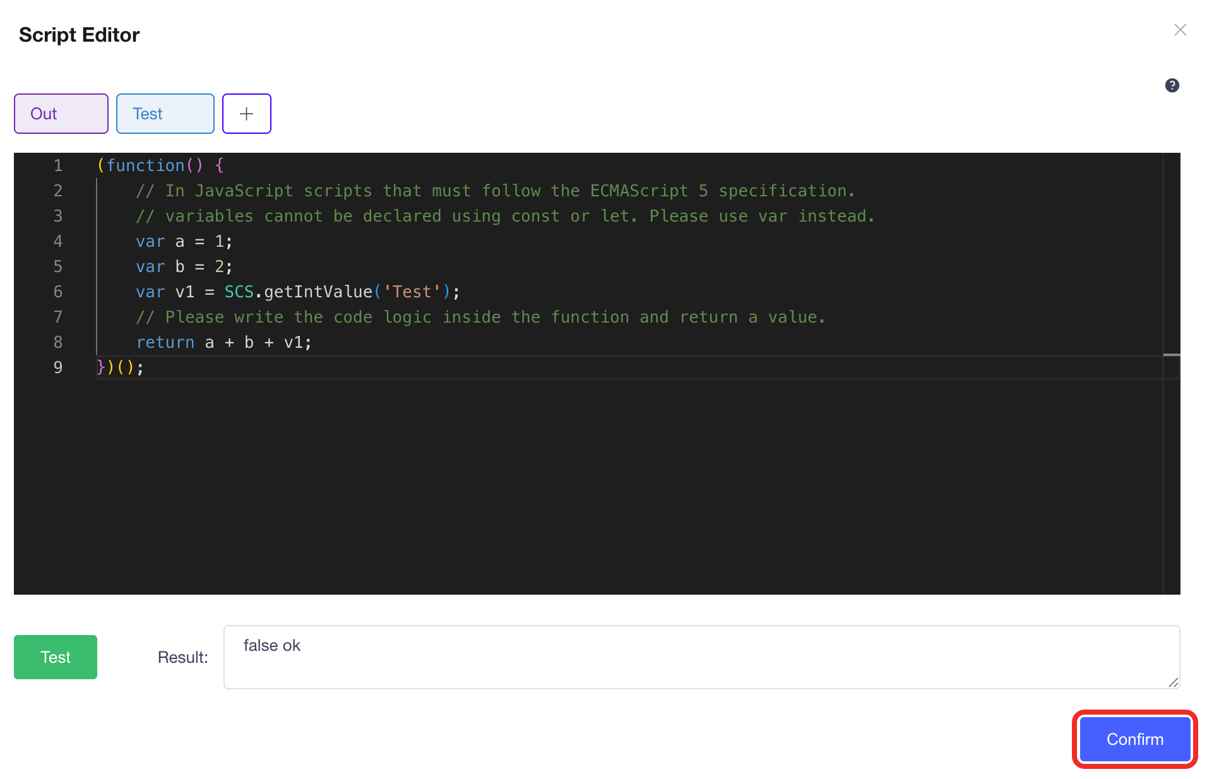The width and height of the screenshot is (1207, 779).
Task: Add a new variable with plus button
Action: pos(246,114)
